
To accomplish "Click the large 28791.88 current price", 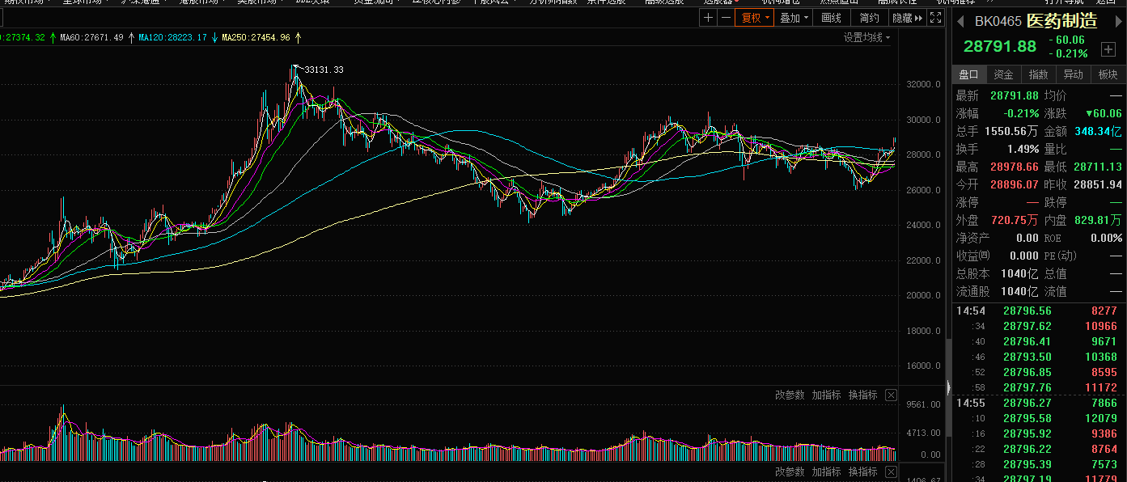I will pos(999,47).
